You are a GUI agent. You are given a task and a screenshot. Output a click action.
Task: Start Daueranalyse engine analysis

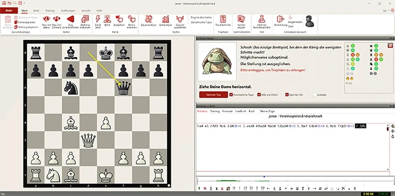(x=149, y=22)
